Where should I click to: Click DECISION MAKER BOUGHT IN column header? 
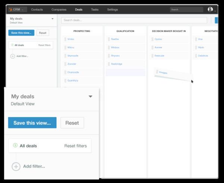click(x=169, y=31)
